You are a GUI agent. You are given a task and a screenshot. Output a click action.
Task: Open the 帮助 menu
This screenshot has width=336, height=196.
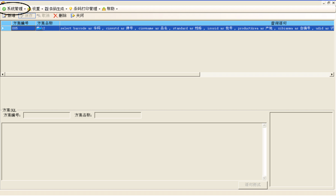tap(110, 9)
